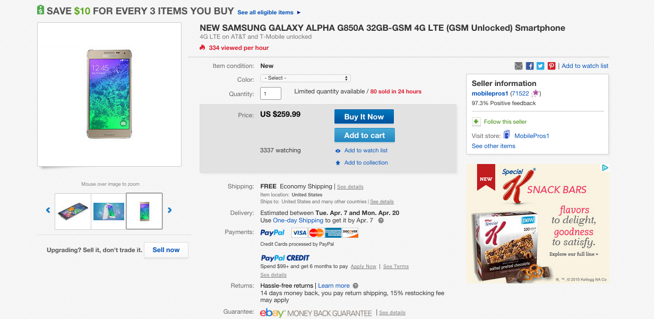The height and width of the screenshot is (319, 654).
Task: Open See all eligible items link
Action: point(269,12)
